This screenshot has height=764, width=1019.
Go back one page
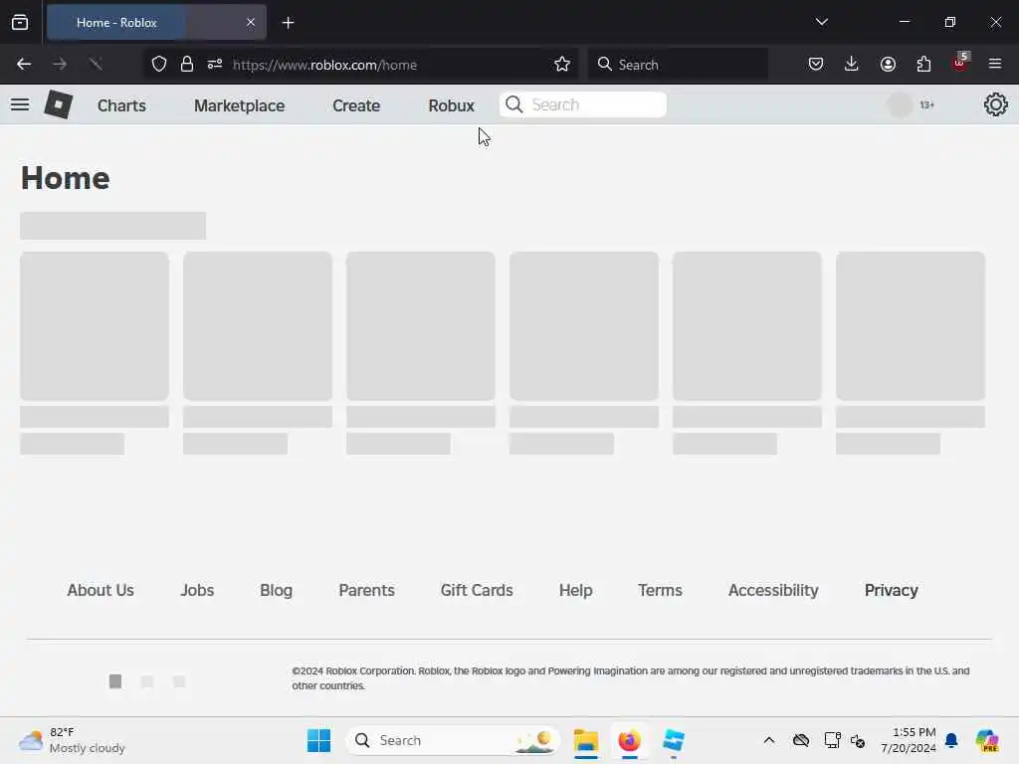24,64
